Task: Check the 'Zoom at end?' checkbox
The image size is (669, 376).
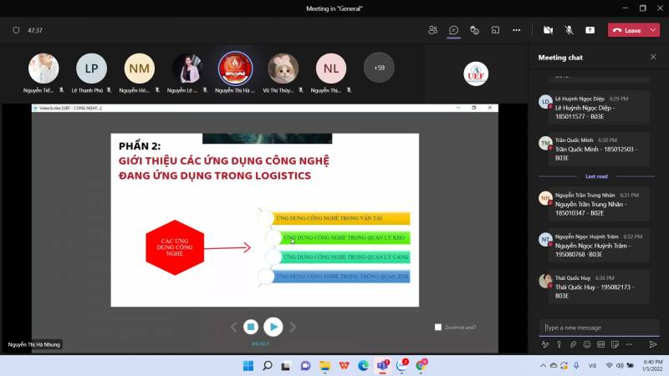Action: coord(438,328)
